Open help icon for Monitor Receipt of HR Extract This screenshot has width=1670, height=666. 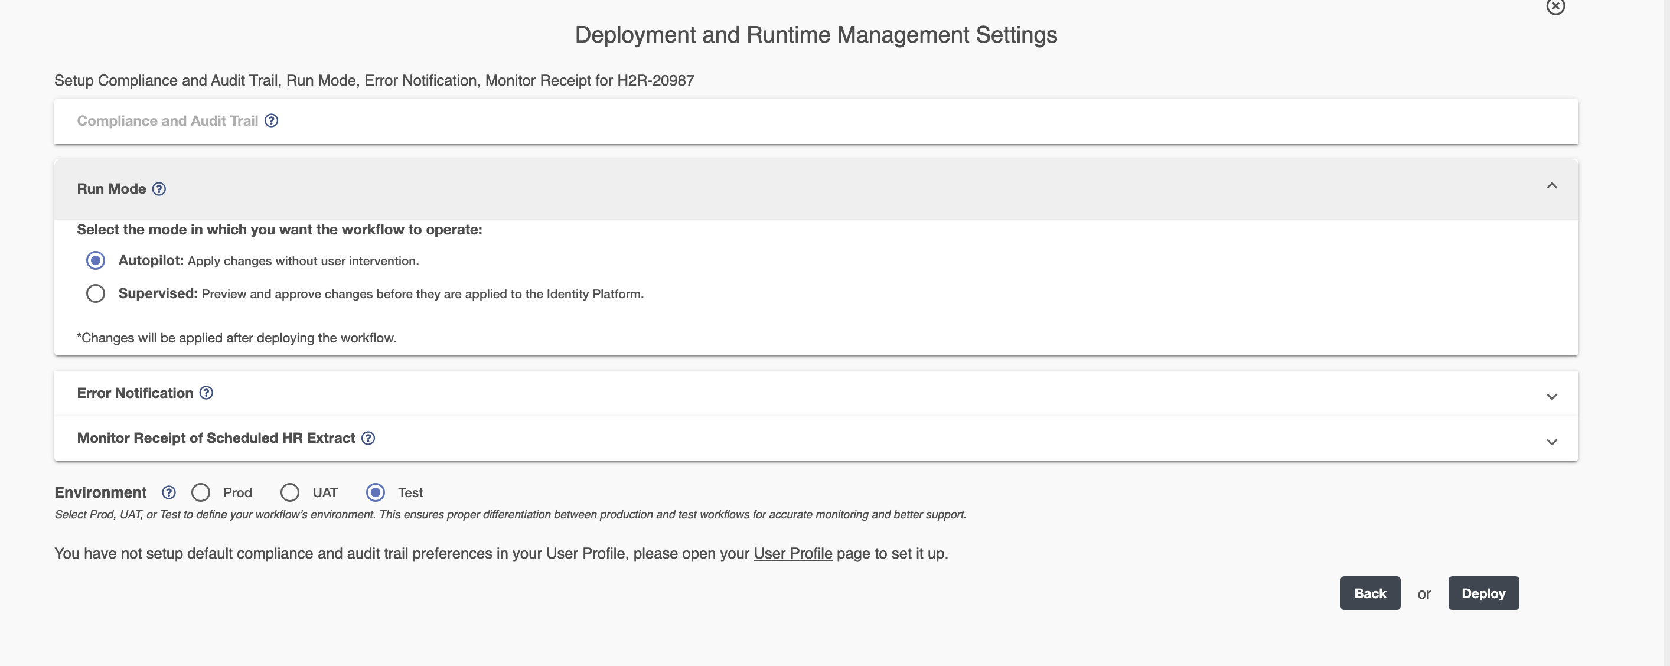point(368,438)
